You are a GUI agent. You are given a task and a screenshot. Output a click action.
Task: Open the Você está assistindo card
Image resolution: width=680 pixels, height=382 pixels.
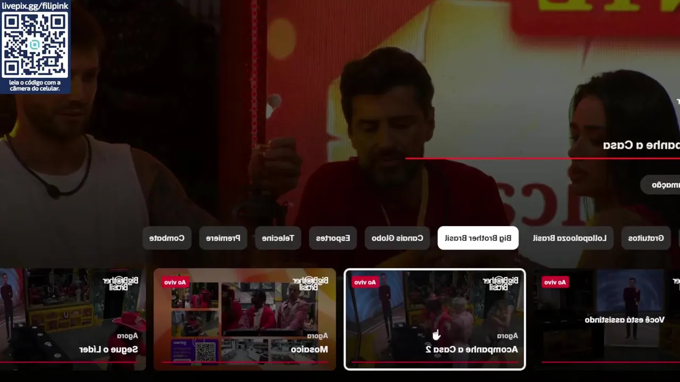coord(607,319)
